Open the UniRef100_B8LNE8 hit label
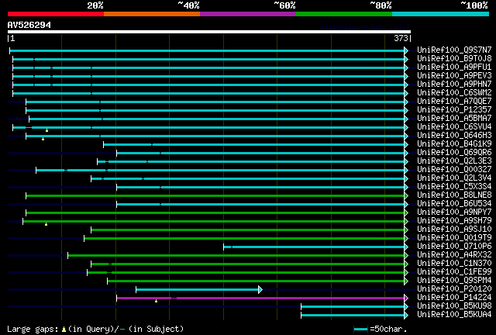Viewport: 496px width, 335px height. (x=454, y=195)
